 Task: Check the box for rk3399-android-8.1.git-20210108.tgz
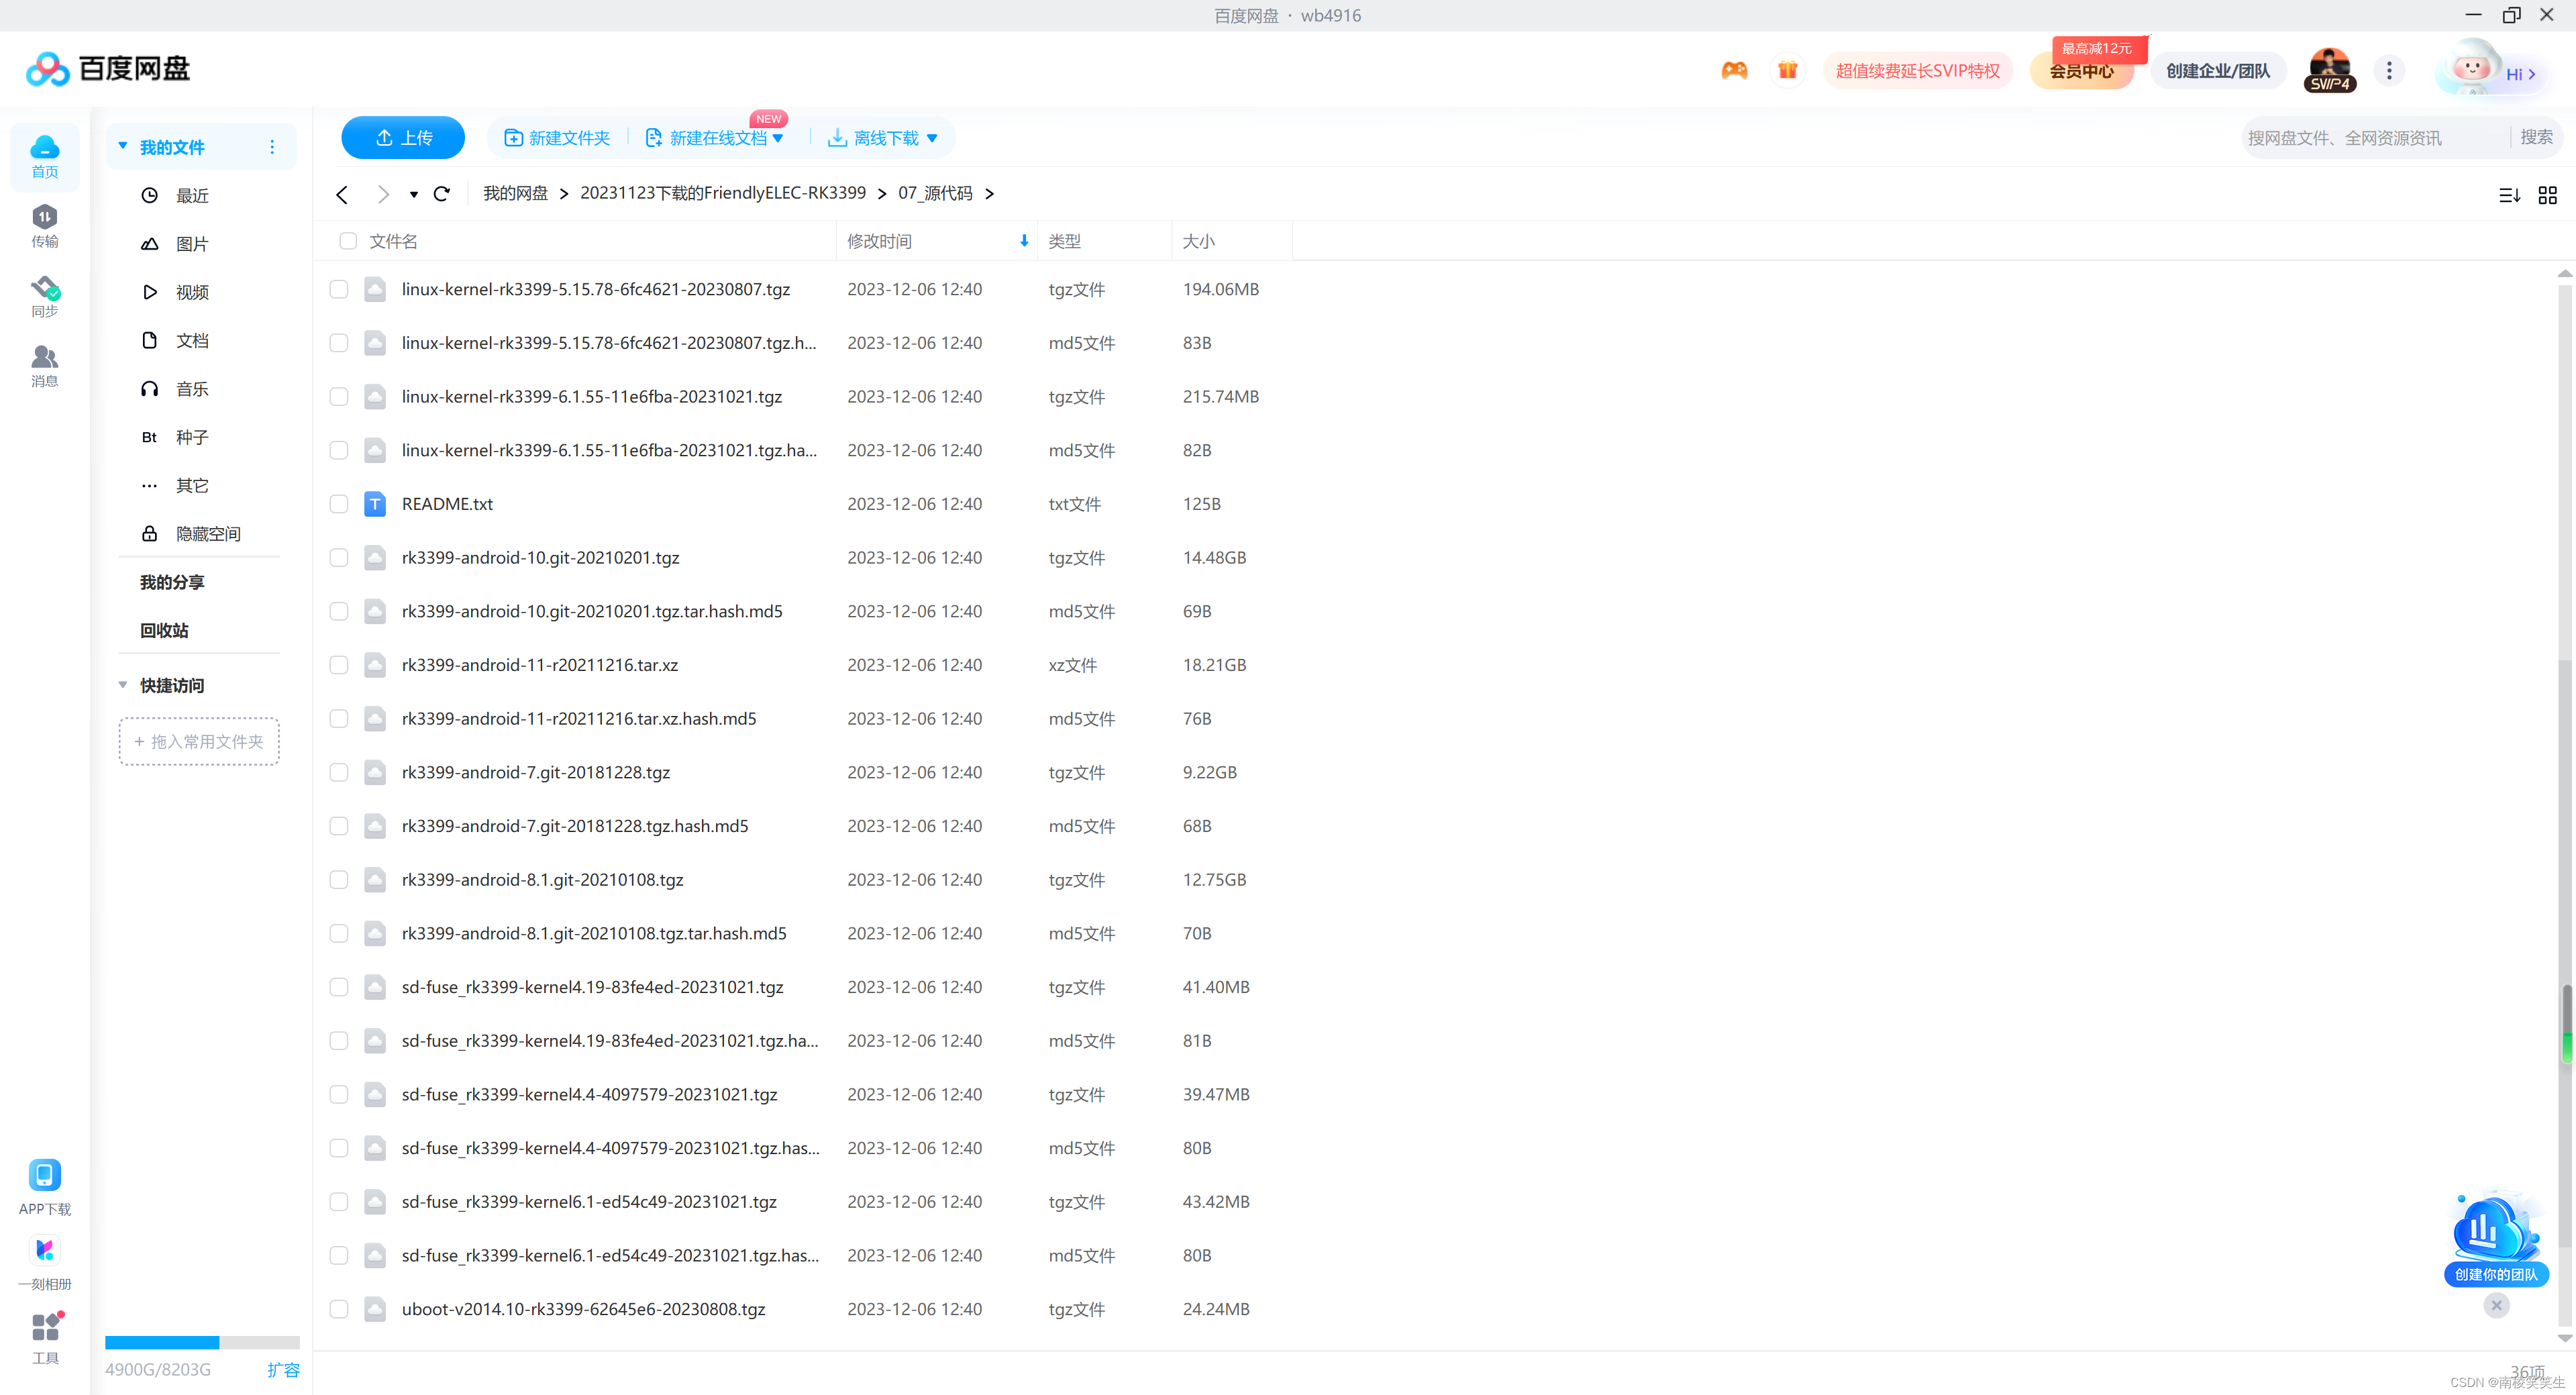click(339, 880)
